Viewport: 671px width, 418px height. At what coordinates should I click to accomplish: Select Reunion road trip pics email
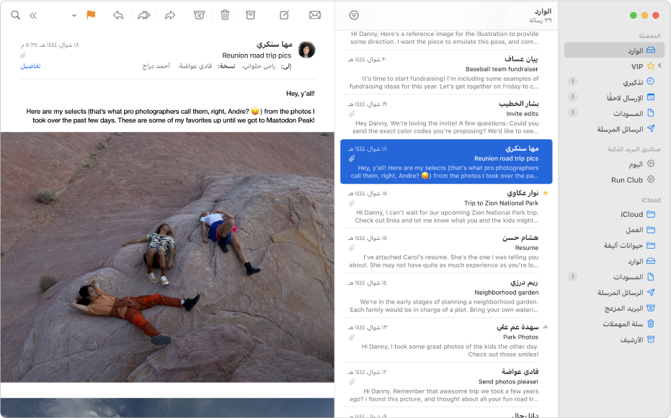[x=446, y=161]
